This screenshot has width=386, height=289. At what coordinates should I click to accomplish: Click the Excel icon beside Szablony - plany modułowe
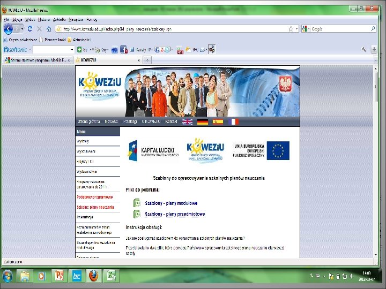137,203
